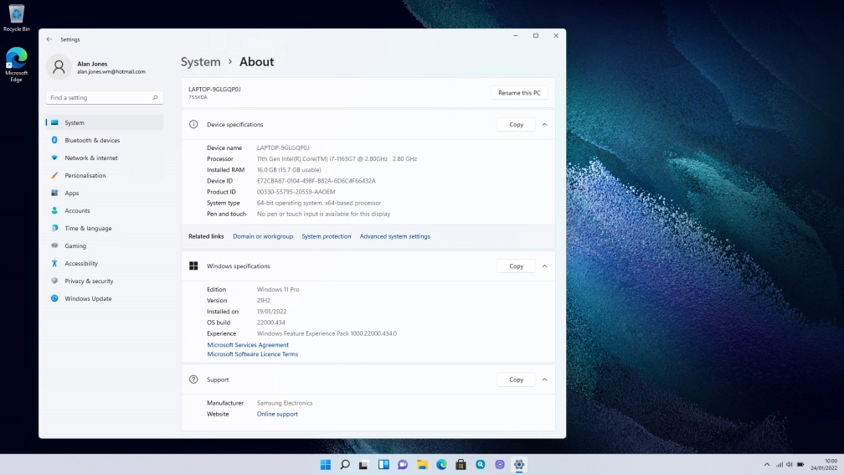Copy the Windows specifications
This screenshot has height=475, width=844.
point(516,266)
